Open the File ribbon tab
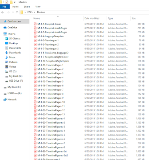149x160 pixels. pyautogui.click(x=4, y=7)
